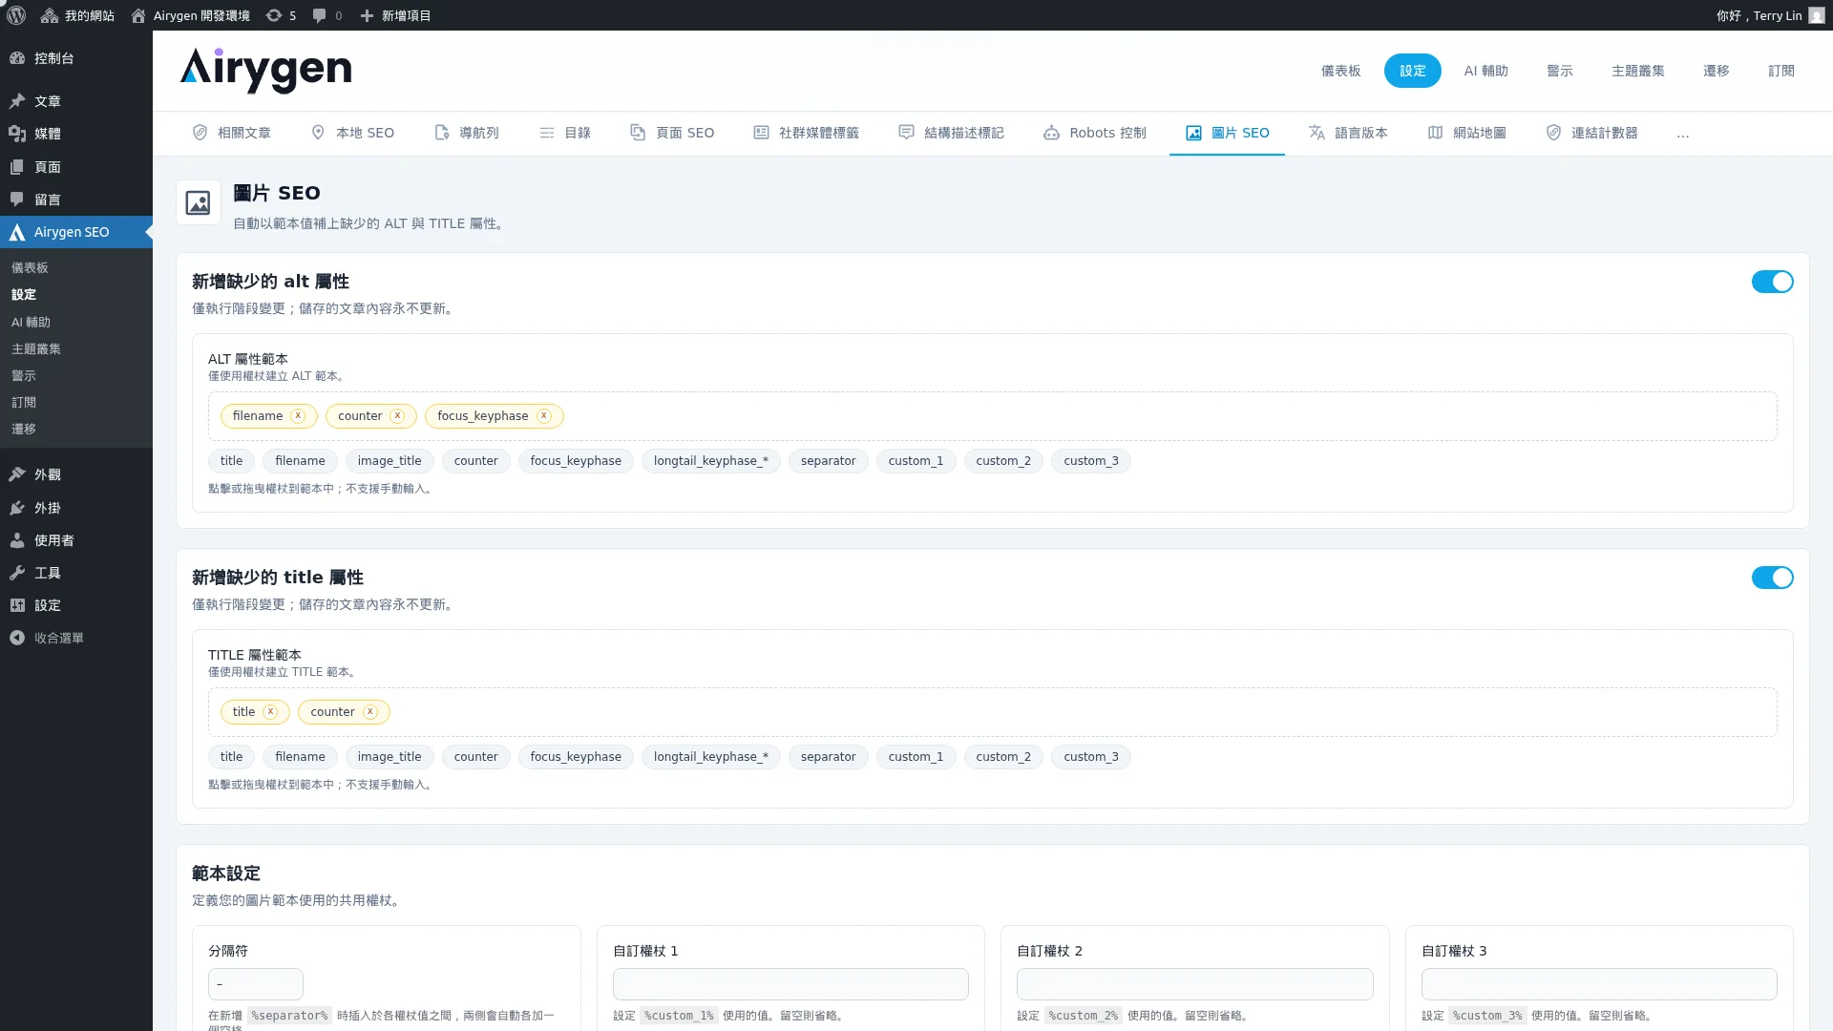This screenshot has height=1031, width=1833.
Task: Open 警示 in Airygen sidebar submenu
Action: click(24, 376)
